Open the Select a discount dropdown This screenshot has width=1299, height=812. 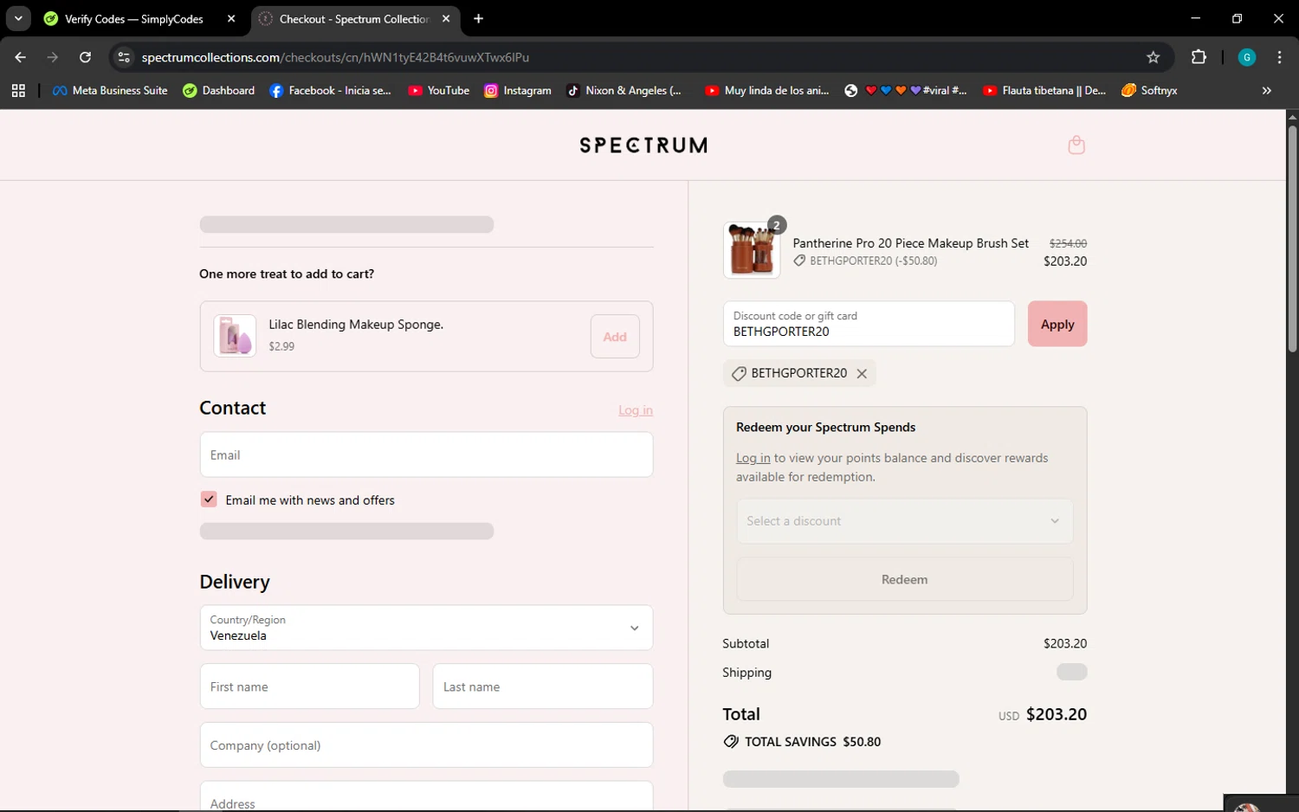tap(904, 521)
